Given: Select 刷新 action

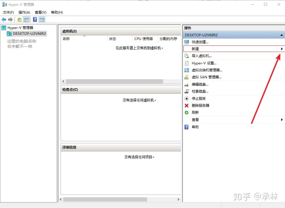Looking at the screenshot, I should point(195,113).
